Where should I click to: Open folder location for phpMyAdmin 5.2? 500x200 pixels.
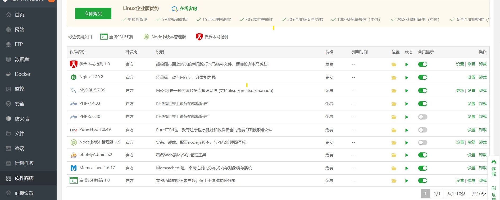tap(394, 155)
